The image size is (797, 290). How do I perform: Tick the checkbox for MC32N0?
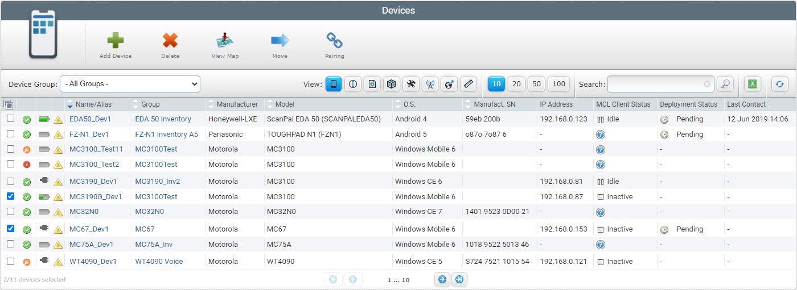click(10, 211)
